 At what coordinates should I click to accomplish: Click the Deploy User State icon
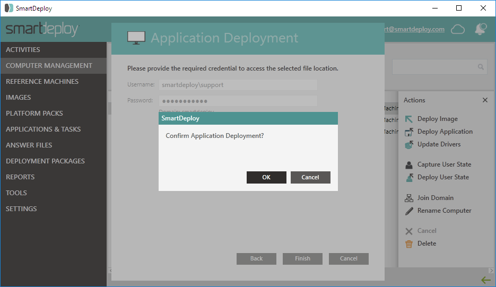[x=409, y=178]
